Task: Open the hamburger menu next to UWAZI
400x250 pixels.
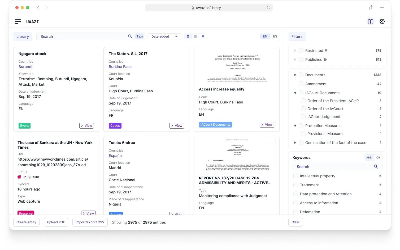Action: 18,21
